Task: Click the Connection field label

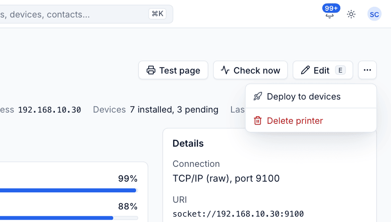Action: [196, 164]
